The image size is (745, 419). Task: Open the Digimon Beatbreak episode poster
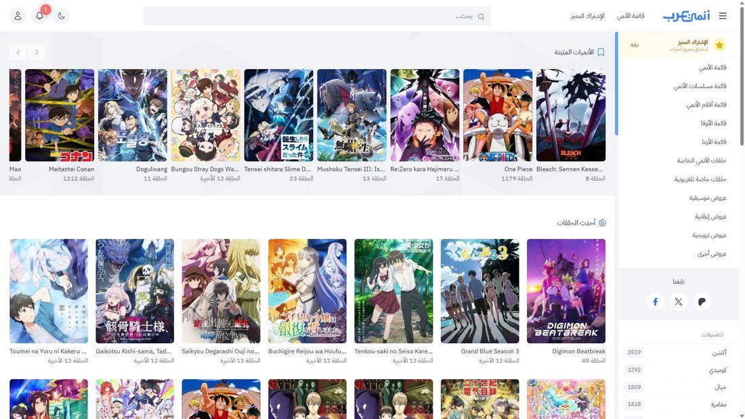point(566,291)
